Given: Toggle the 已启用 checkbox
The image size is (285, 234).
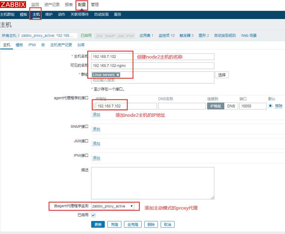Looking at the screenshot, I should click(x=93, y=215).
